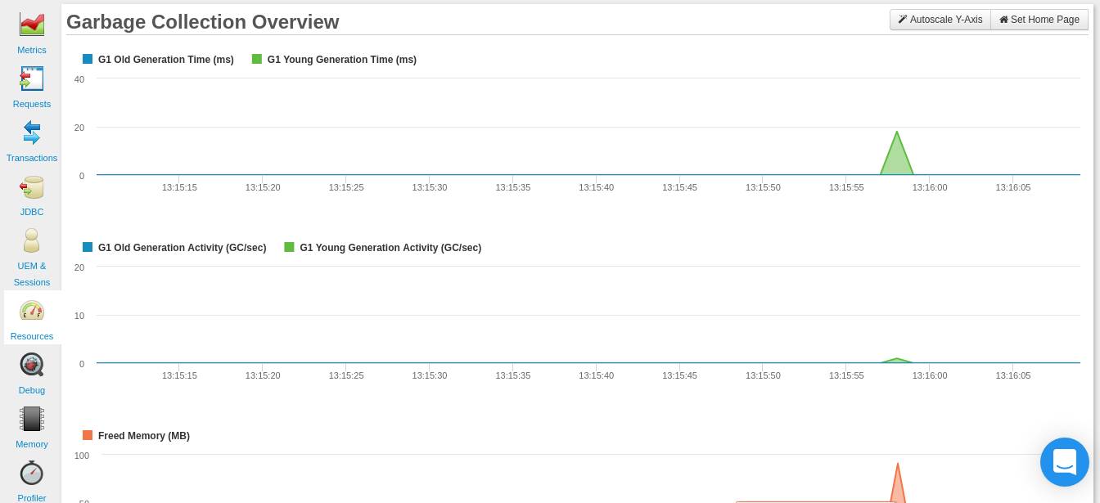1100x503 pixels.
Task: Open the Debug bug icon
Action: (x=32, y=365)
